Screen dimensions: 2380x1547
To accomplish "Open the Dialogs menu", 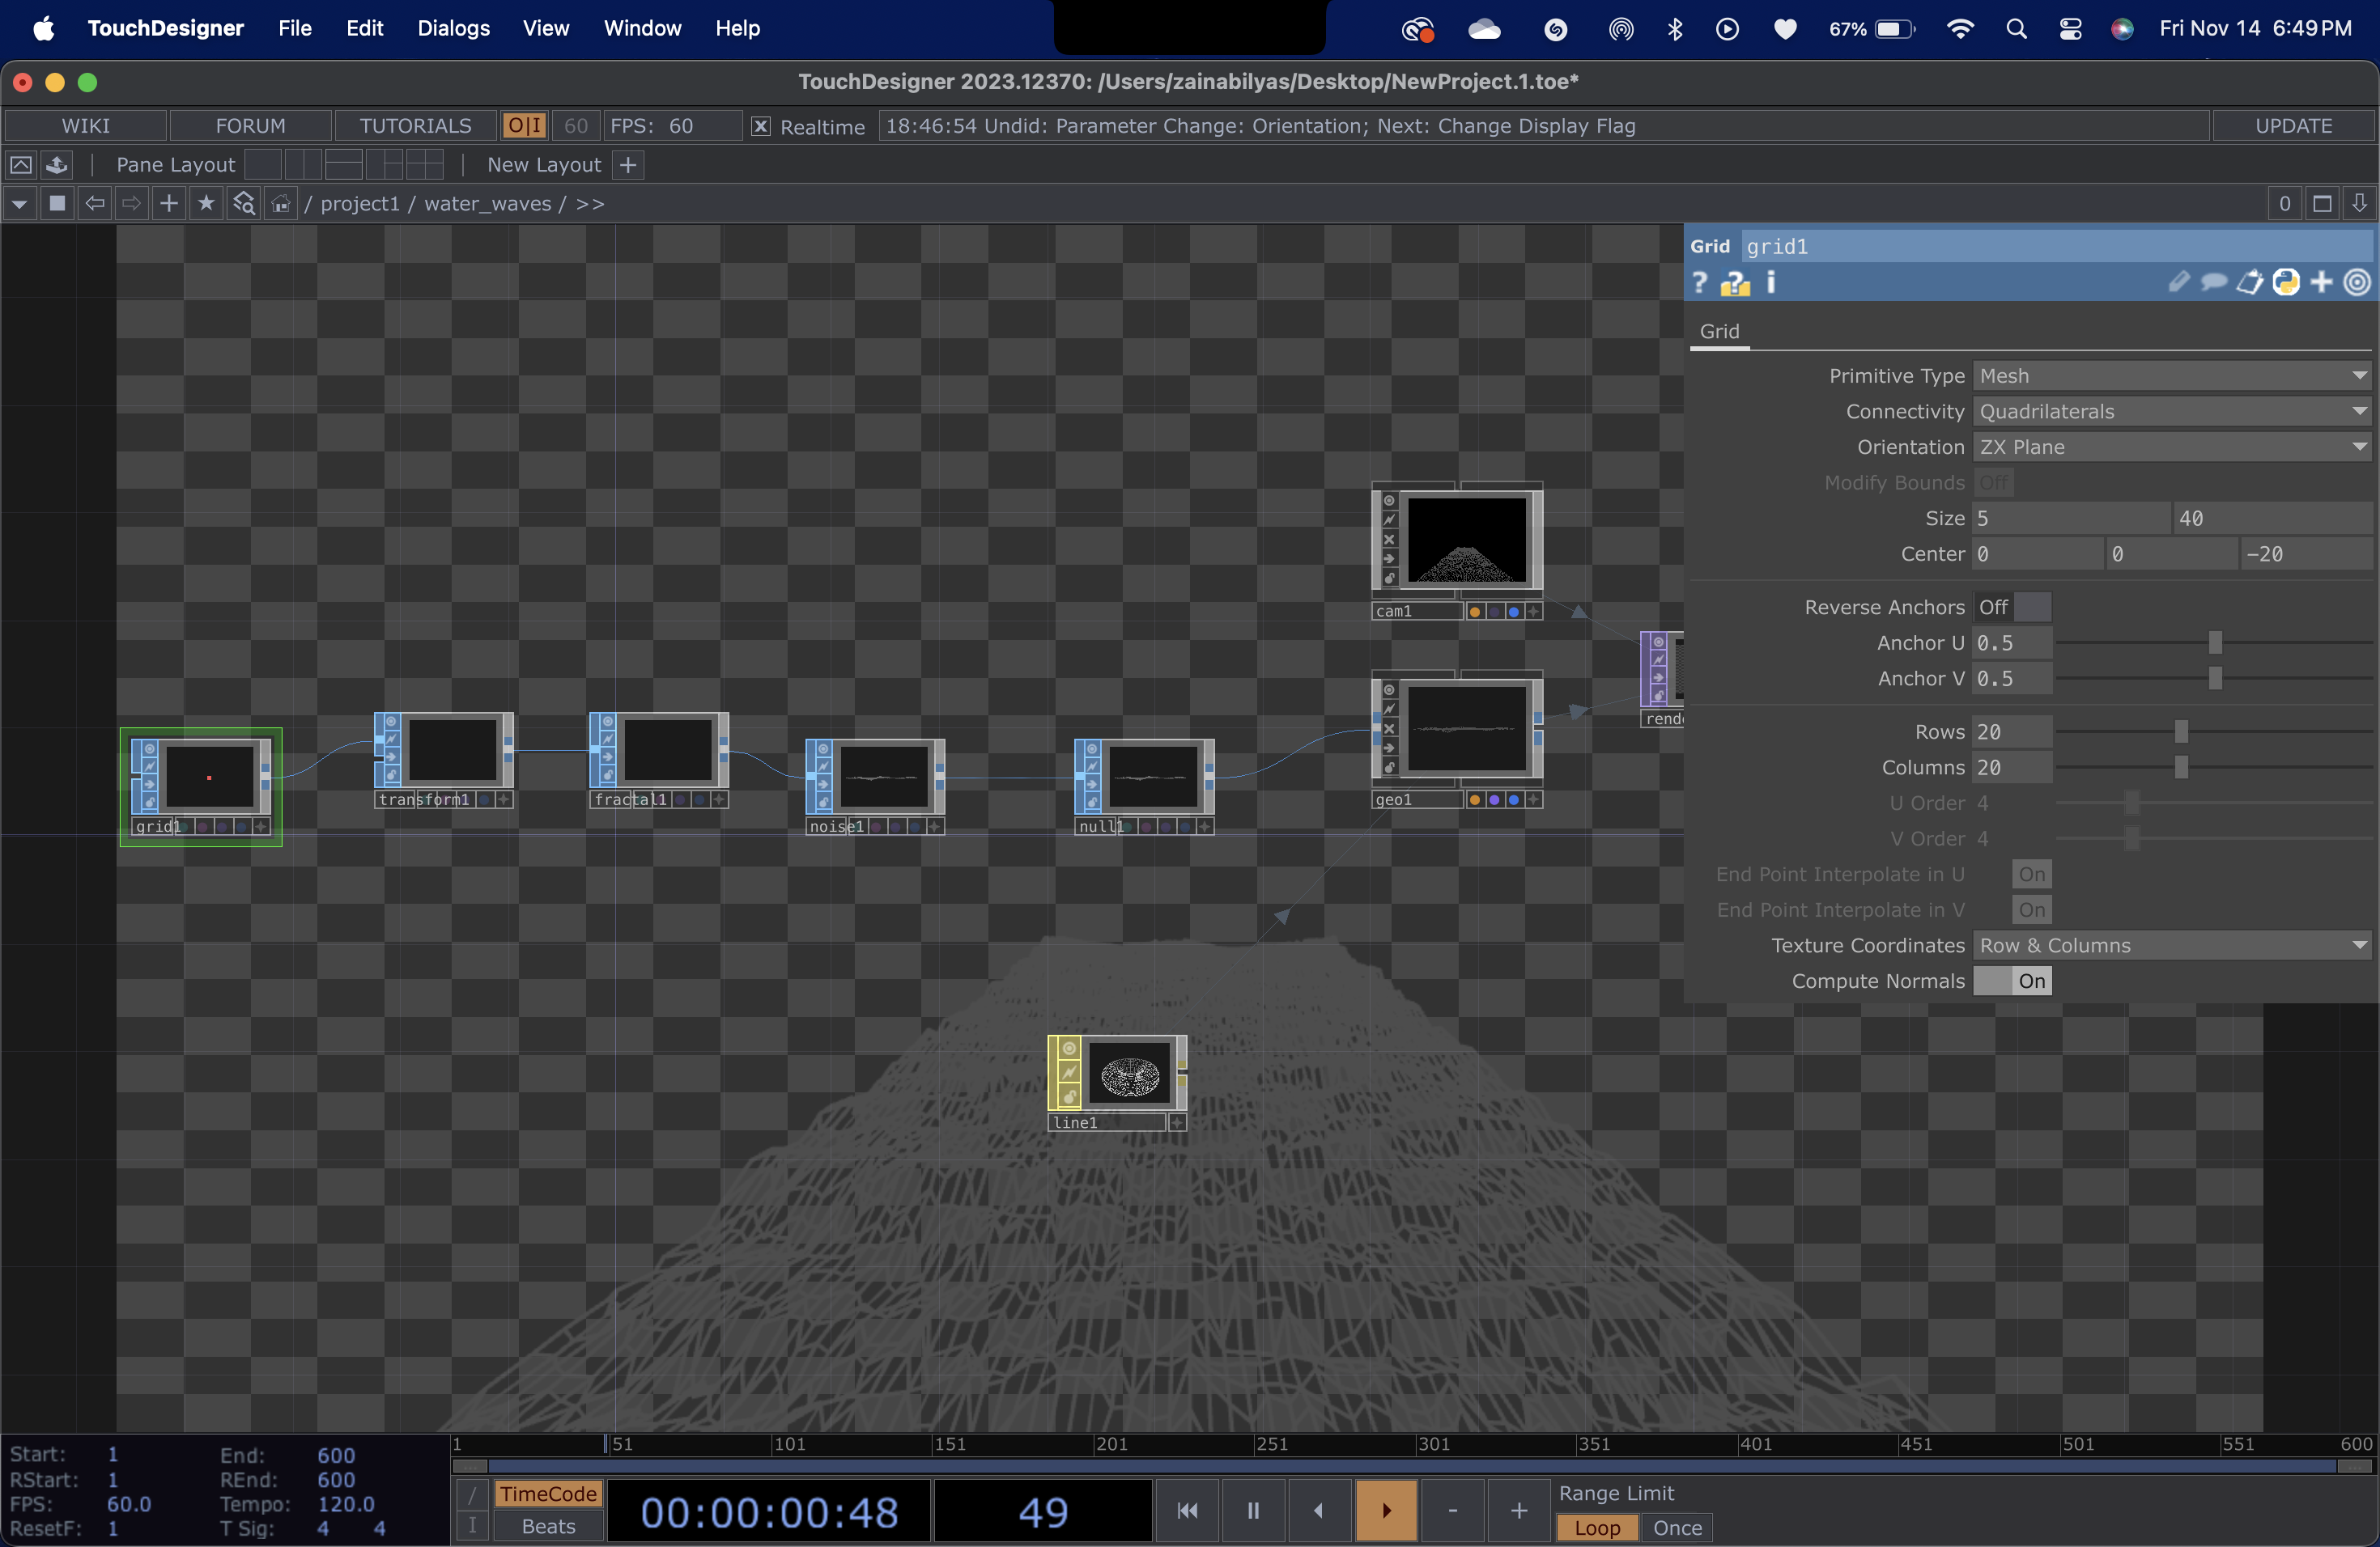I will (454, 28).
